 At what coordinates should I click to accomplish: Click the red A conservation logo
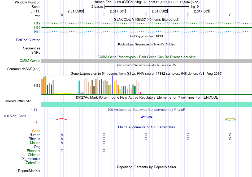pos(62,119)
